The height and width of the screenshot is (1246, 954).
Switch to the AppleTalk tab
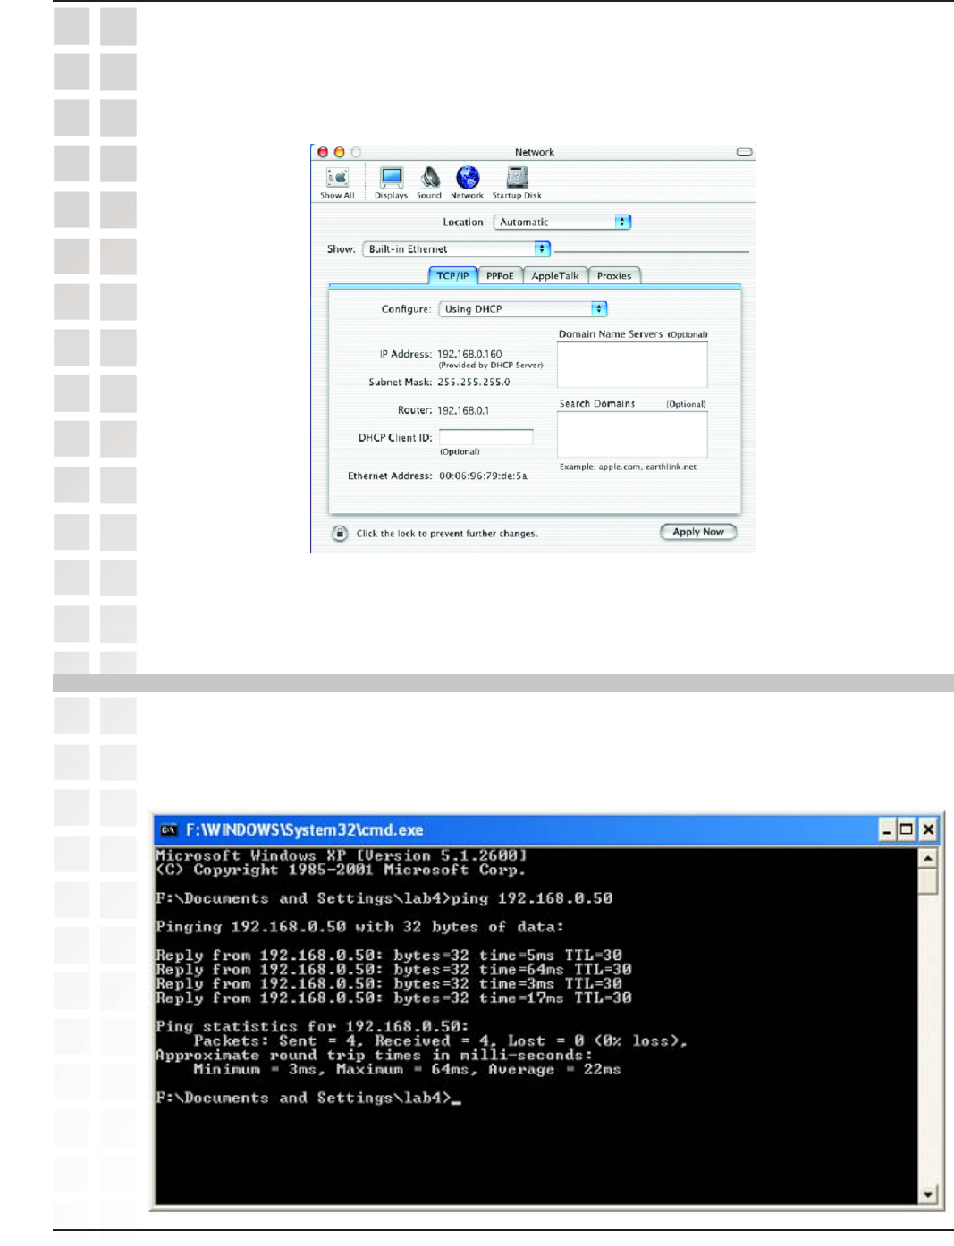tap(555, 275)
